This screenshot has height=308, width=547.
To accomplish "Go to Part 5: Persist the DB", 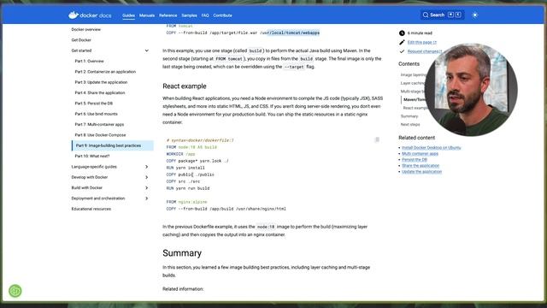I will [94, 104].
